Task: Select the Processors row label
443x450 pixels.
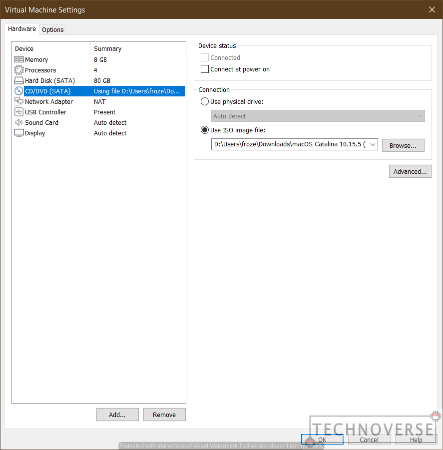Action: 40,70
